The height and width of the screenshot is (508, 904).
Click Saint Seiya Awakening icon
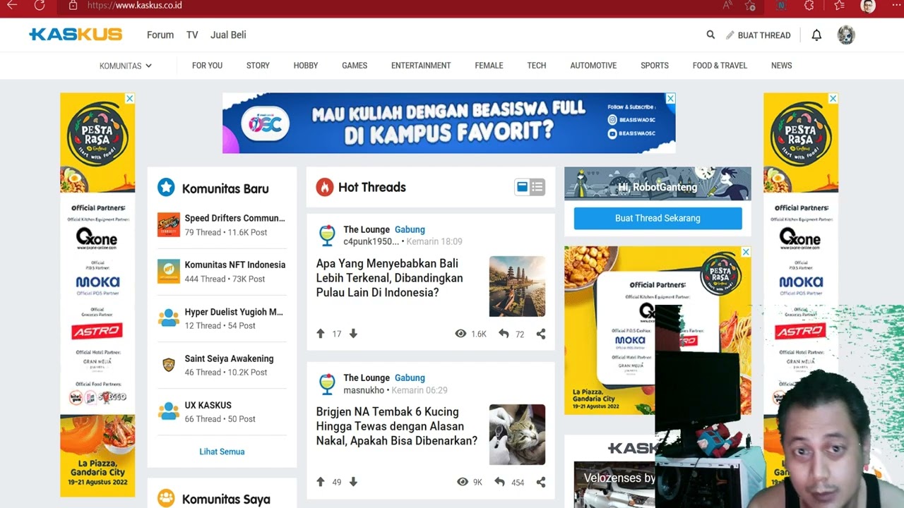[x=169, y=365]
